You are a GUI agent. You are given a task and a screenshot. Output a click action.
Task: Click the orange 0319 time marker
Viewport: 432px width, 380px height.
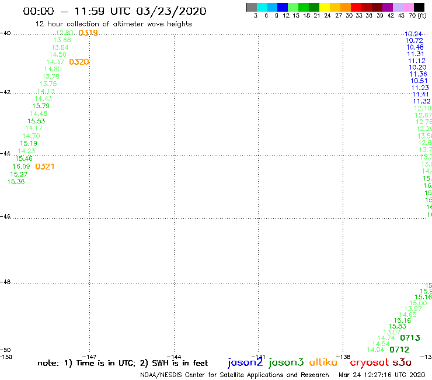point(88,33)
